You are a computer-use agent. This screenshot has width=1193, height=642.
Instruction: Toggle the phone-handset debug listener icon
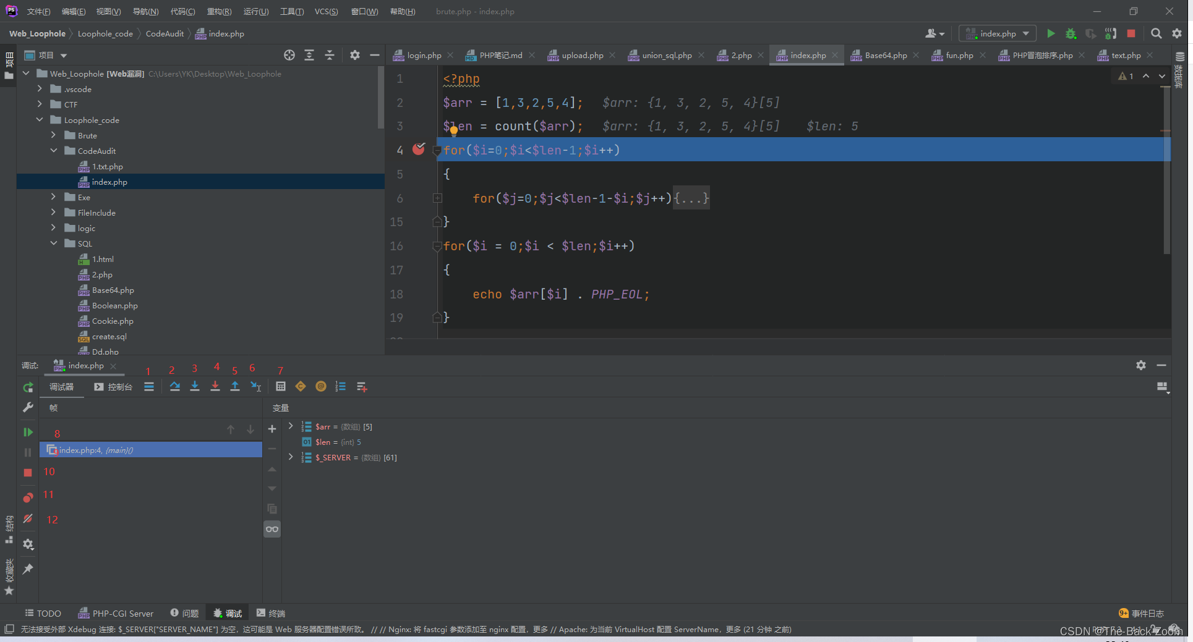pyautogui.click(x=1111, y=33)
